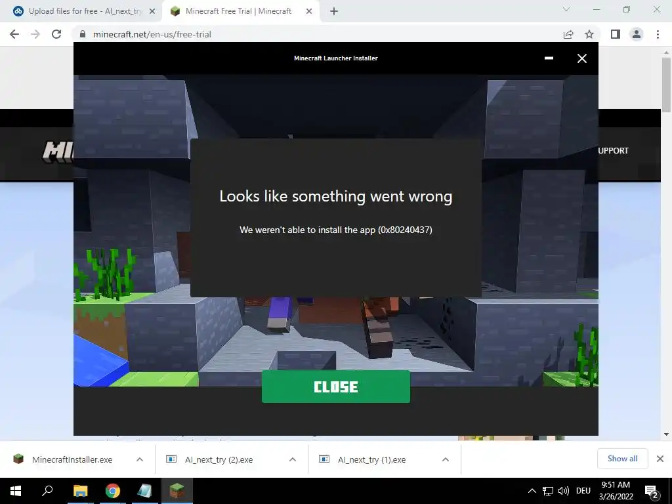672x504 pixels.
Task: Open the blue notebook app on the taskbar
Action: 145,491
